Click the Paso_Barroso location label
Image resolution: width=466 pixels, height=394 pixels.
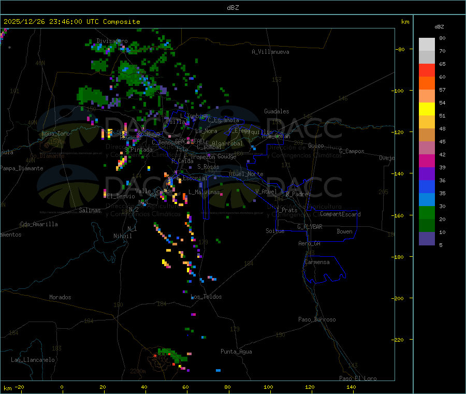(317, 319)
